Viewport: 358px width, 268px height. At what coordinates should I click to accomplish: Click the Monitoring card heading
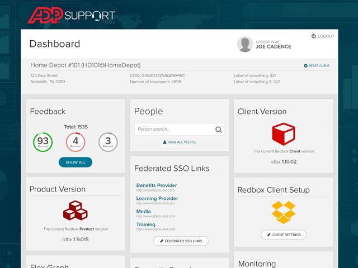[257, 264]
